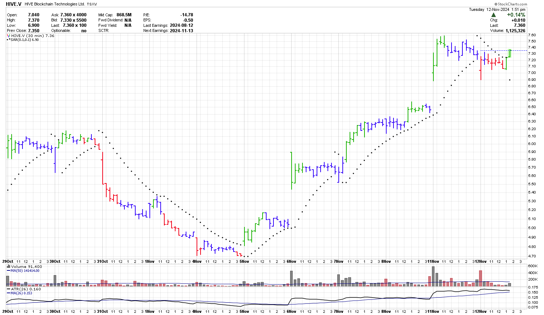Select the company name HIVE Blockchain Technologies Ltd.
This screenshot has width=544, height=315.
tap(55, 4)
